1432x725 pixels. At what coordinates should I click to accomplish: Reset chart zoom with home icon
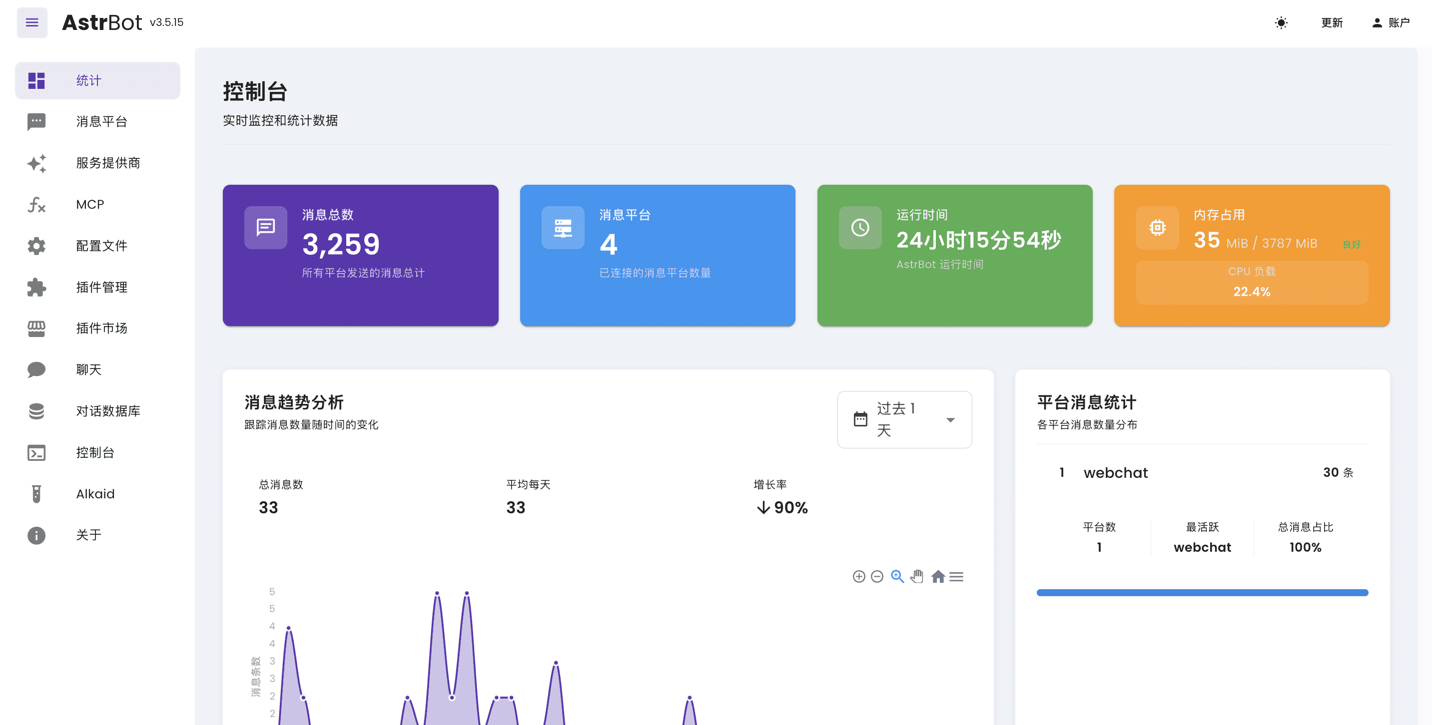[x=938, y=577]
